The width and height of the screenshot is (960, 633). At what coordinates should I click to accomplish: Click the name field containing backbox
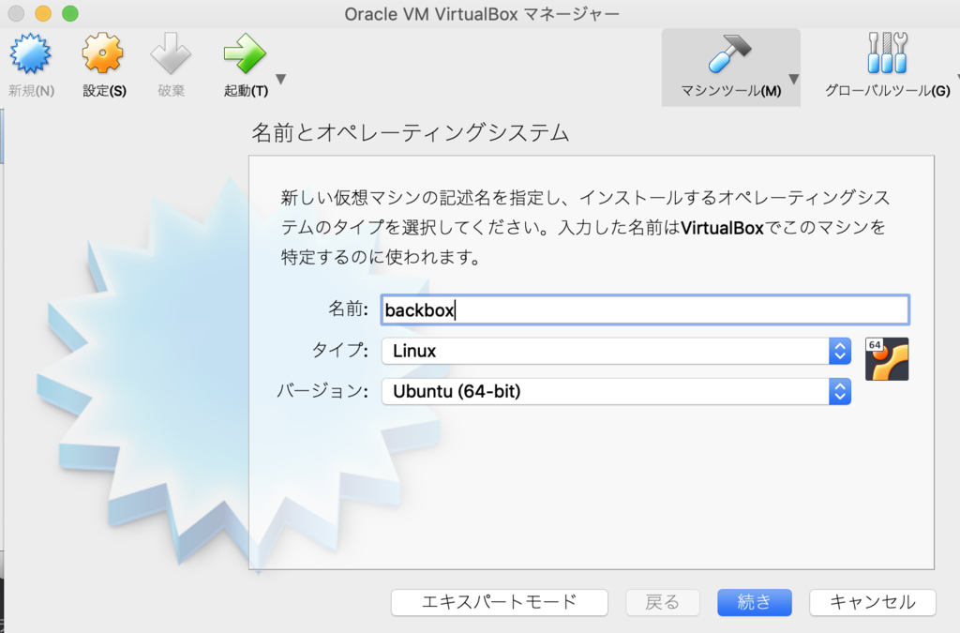pyautogui.click(x=645, y=309)
